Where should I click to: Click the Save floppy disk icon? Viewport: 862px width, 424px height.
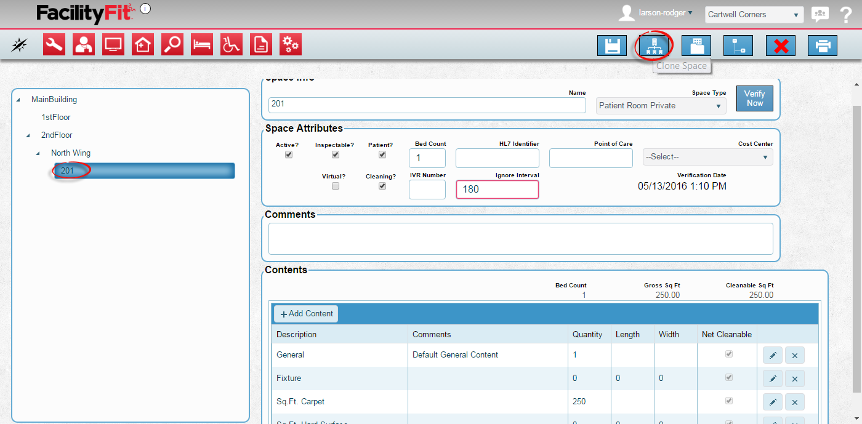[x=611, y=46]
